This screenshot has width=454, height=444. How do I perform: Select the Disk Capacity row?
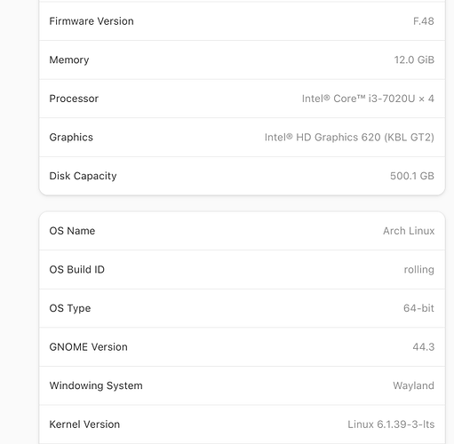pos(242,176)
